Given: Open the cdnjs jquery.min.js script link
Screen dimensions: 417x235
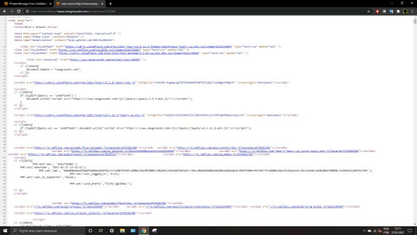Looking at the screenshot, I should click(85, 83).
